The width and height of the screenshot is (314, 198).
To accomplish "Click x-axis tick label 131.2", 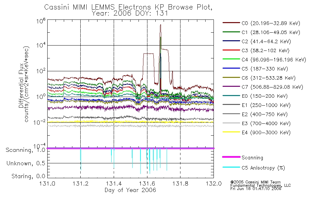I will [81, 183].
